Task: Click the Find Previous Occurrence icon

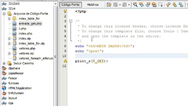Action: click(142, 5)
